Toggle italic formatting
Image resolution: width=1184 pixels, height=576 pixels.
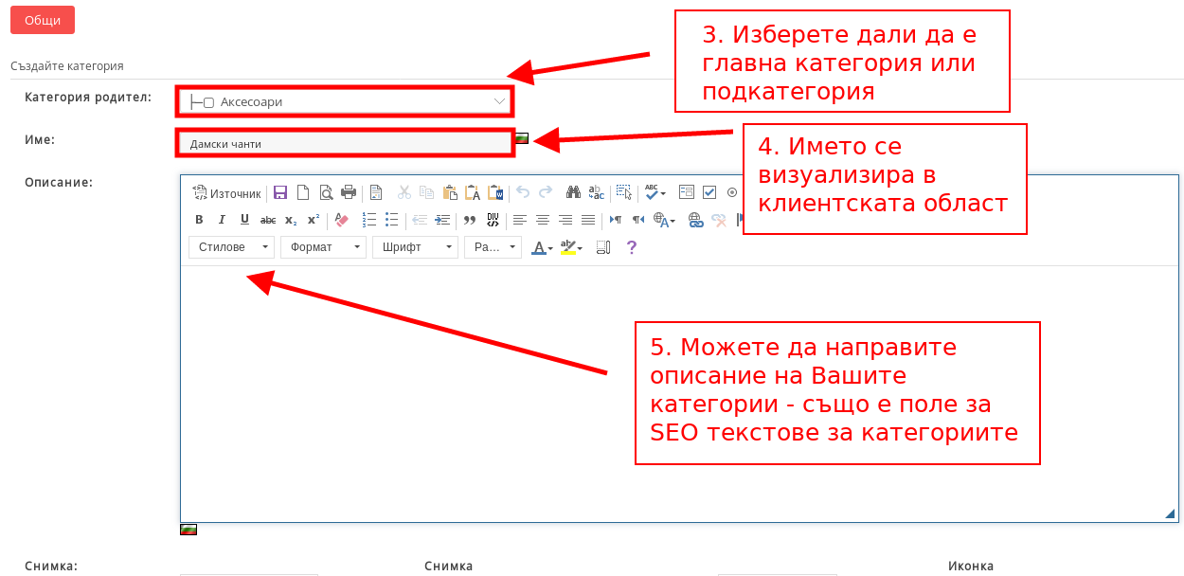(222, 220)
